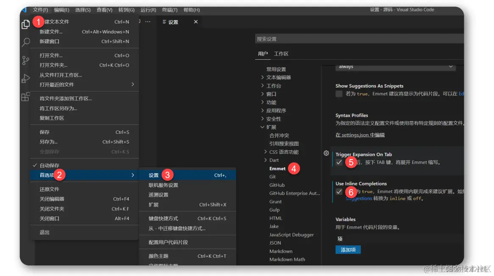The image size is (494, 276).
Task: Toggle Trigger Expansion On Tab checkbox
Action: pos(339,163)
